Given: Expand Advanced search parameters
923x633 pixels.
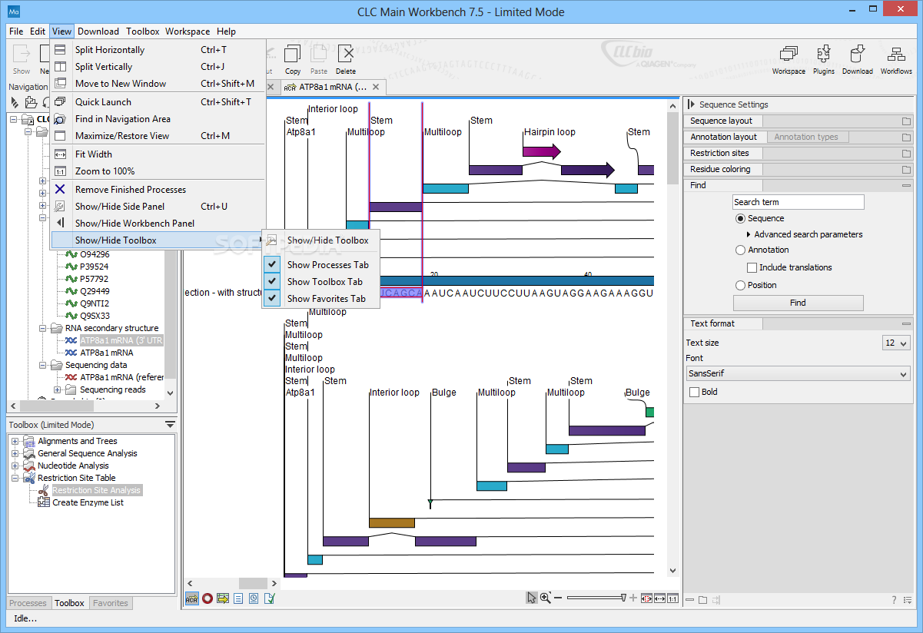Looking at the screenshot, I should 749,234.
